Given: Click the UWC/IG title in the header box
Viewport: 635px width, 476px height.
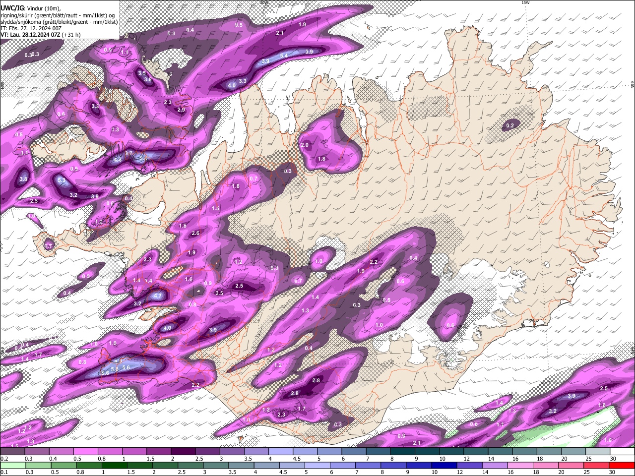Looking at the screenshot, I should (12, 8).
